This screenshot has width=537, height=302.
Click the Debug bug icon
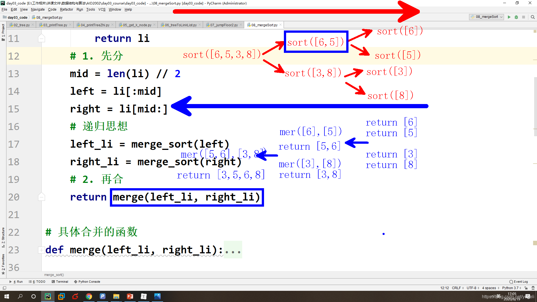click(516, 17)
